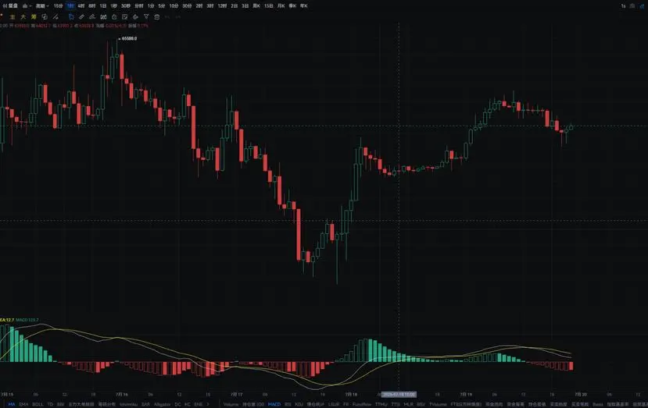Toggle the SAR indicator
The width and height of the screenshot is (648, 408).
(x=145, y=404)
